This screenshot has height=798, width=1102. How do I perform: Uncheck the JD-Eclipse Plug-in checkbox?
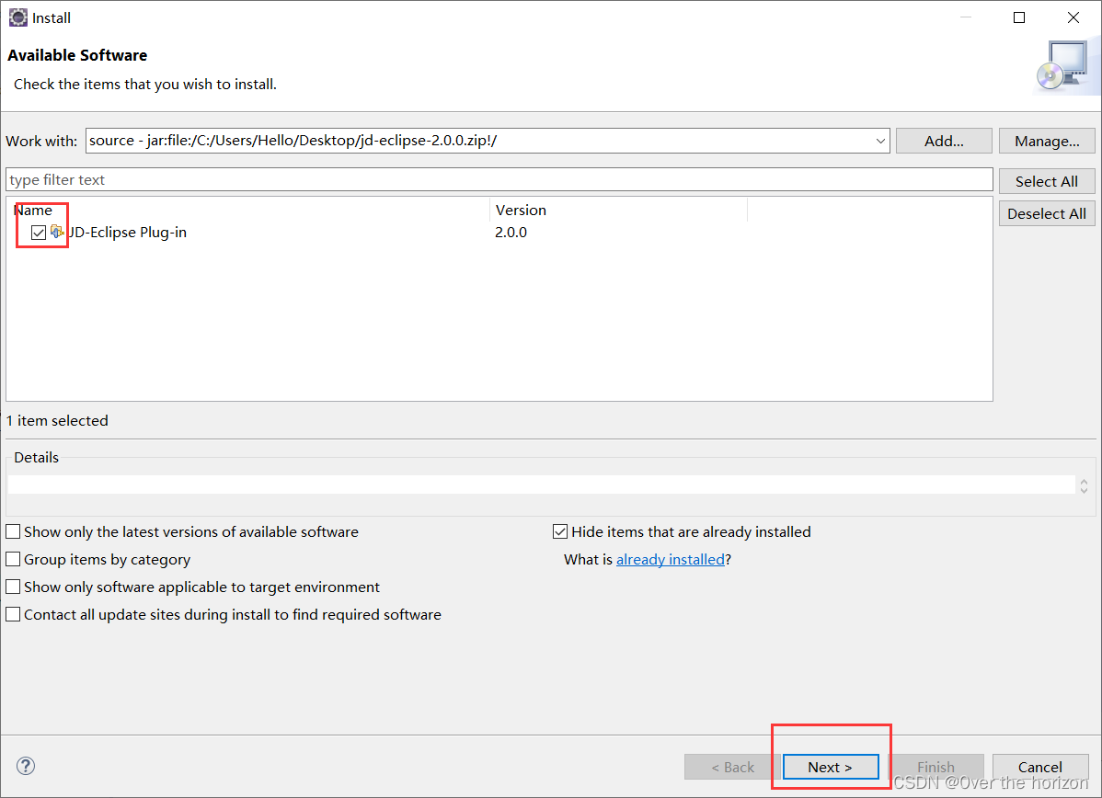tap(39, 233)
